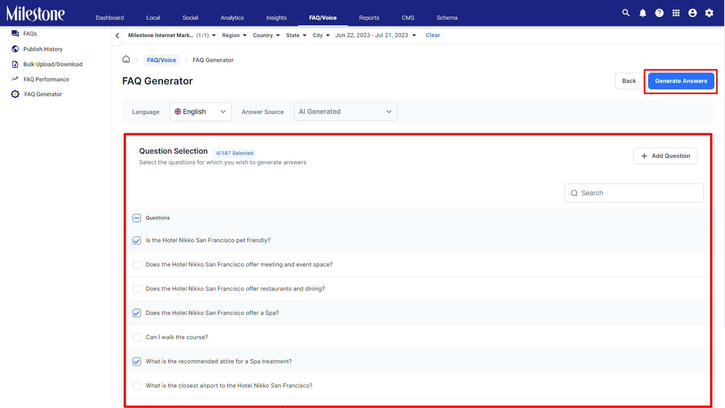Click the Generate Answers button
The width and height of the screenshot is (725, 408).
point(681,81)
